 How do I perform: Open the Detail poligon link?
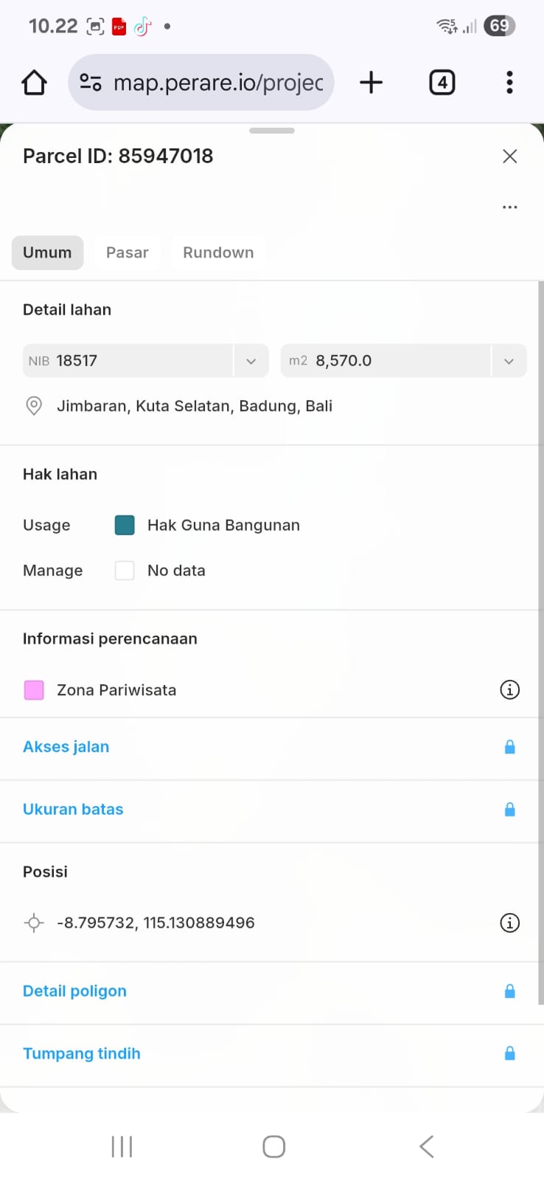tap(74, 991)
